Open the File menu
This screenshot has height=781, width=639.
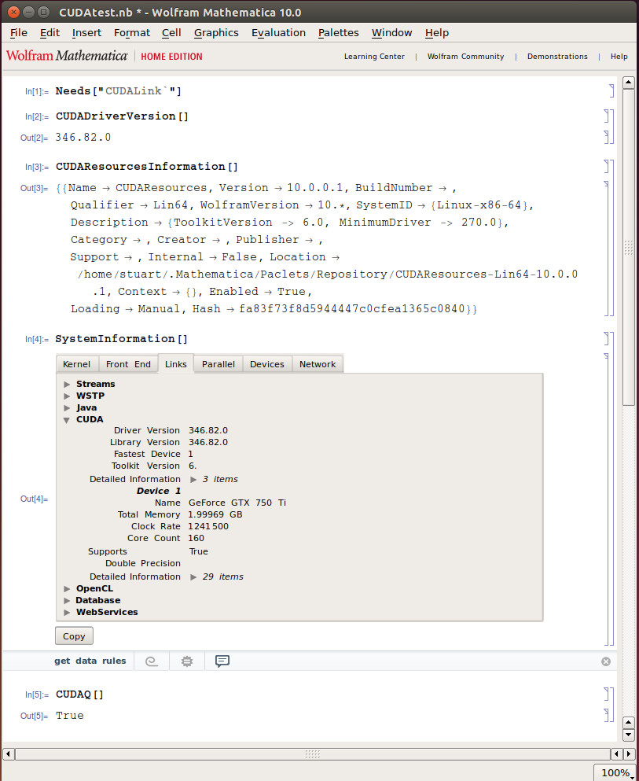18,33
